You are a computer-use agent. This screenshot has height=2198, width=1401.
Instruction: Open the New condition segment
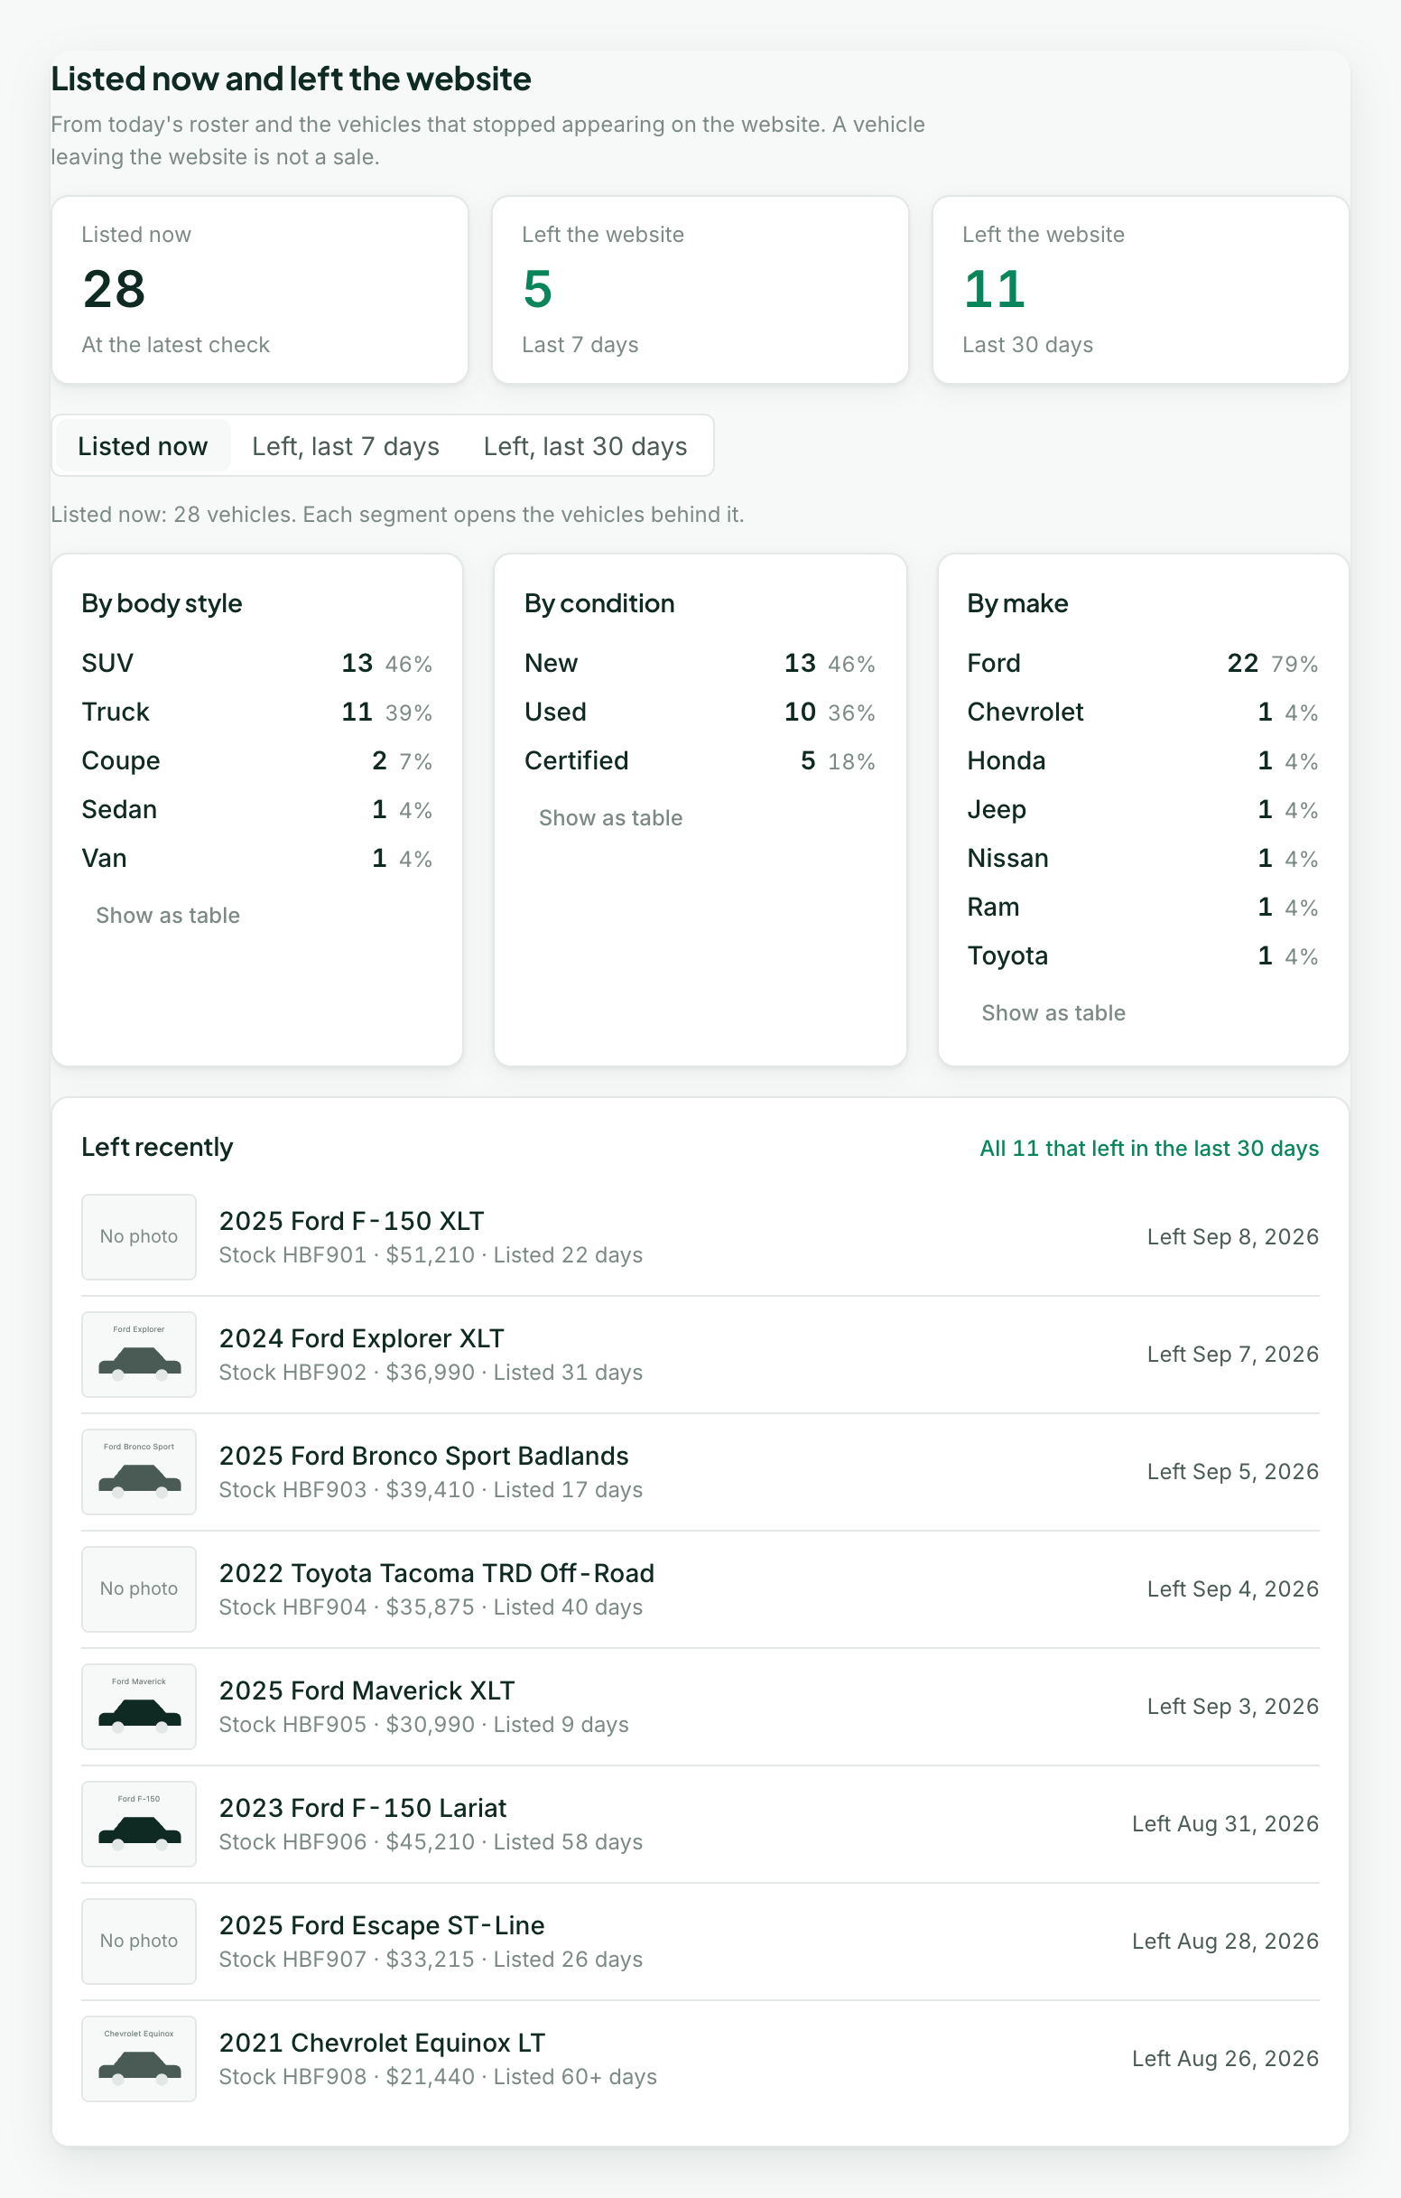tap(700, 664)
